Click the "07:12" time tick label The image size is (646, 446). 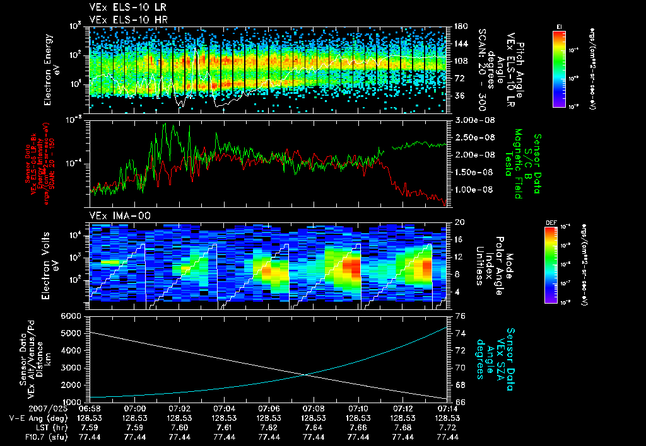click(x=403, y=409)
